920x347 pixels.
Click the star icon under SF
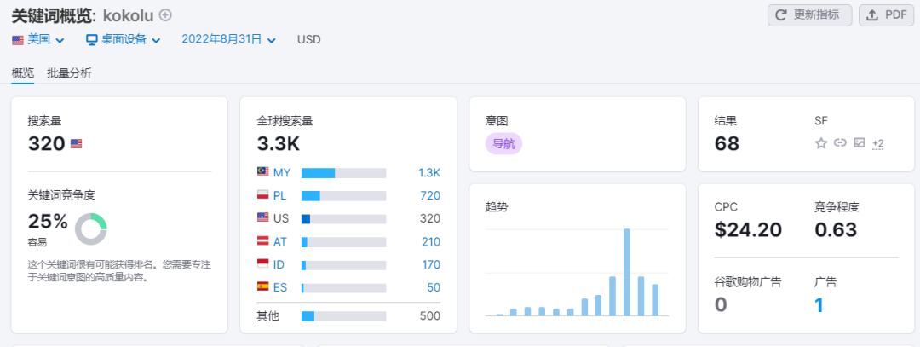click(x=821, y=143)
